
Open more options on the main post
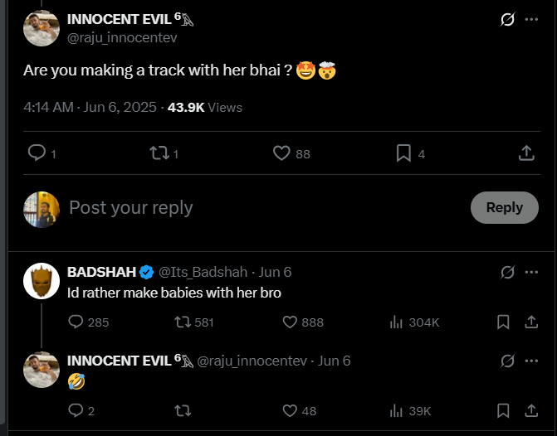click(531, 19)
